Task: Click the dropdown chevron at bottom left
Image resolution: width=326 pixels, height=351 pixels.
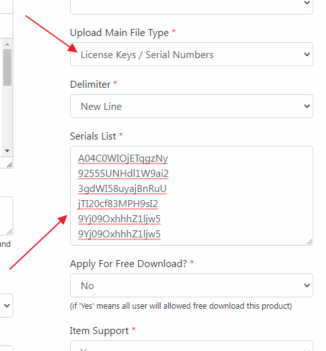Action: coord(7,306)
